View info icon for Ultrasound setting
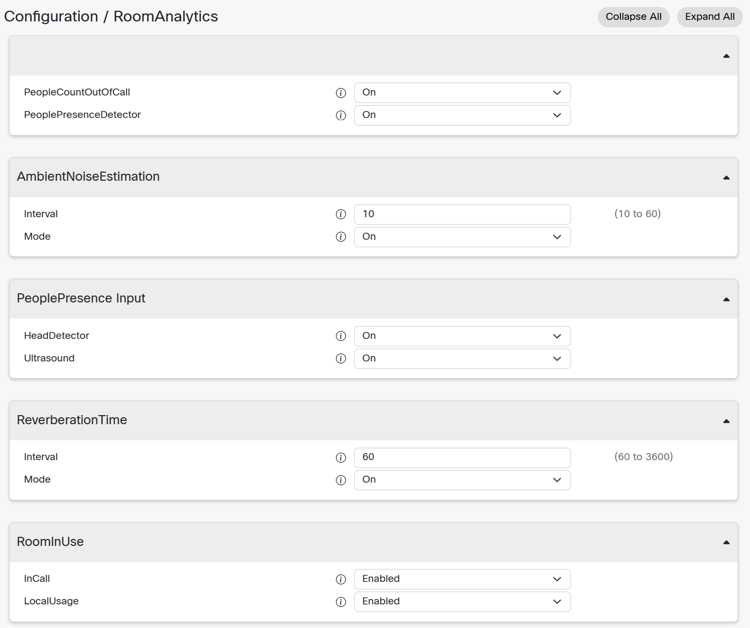750x628 pixels. 341,359
